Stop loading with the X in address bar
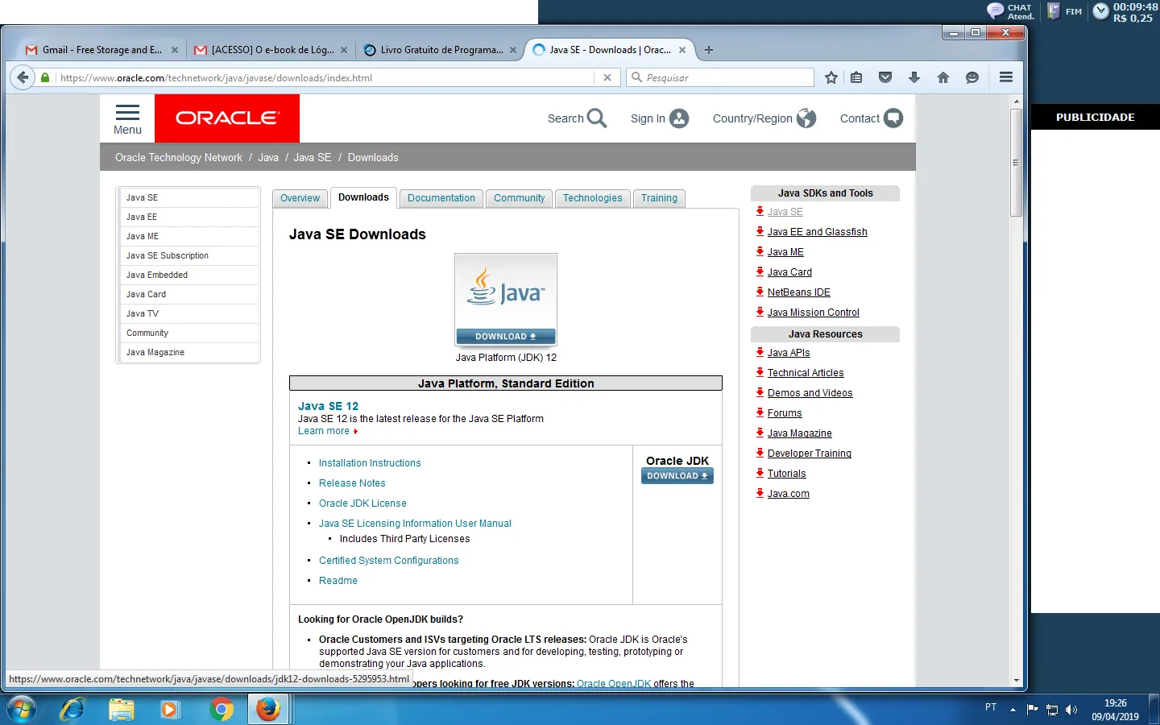1160x725 pixels. [x=607, y=77]
